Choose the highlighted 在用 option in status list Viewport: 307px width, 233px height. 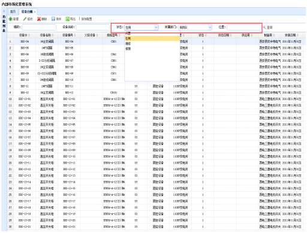152,38
